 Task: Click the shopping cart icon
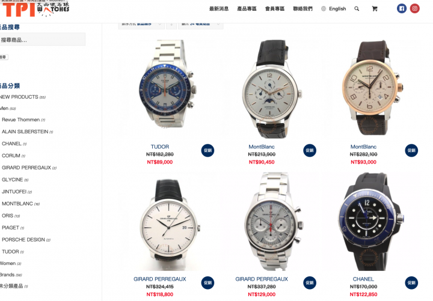pos(375,9)
